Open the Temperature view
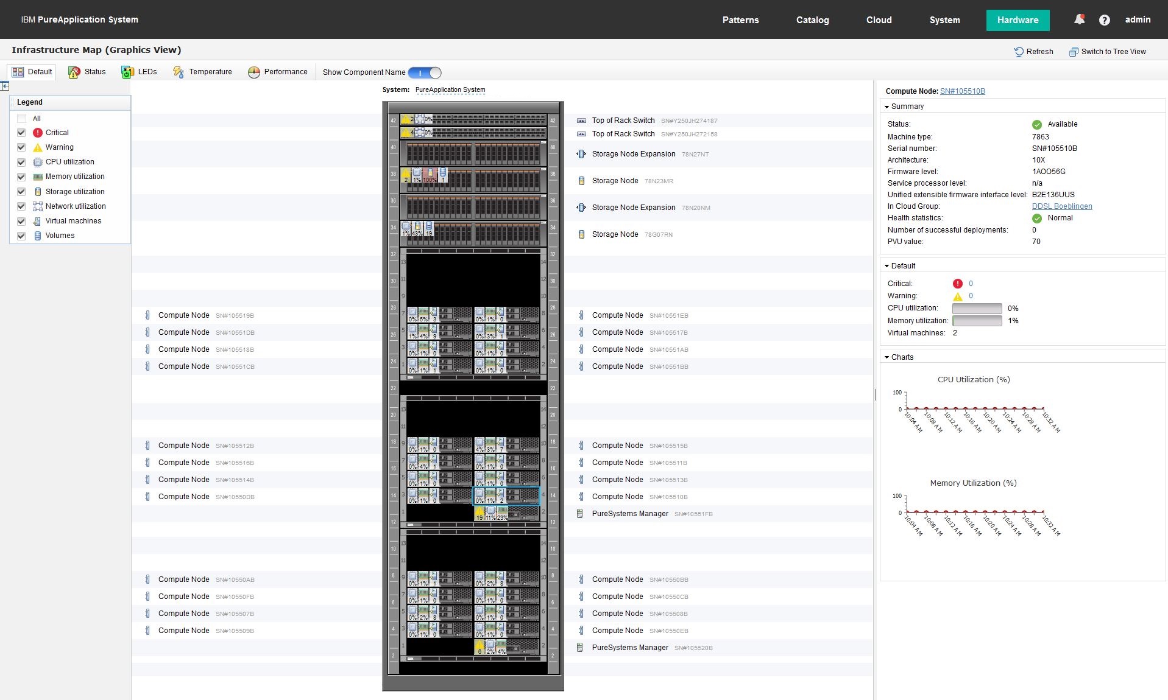1168x700 pixels. click(x=179, y=72)
